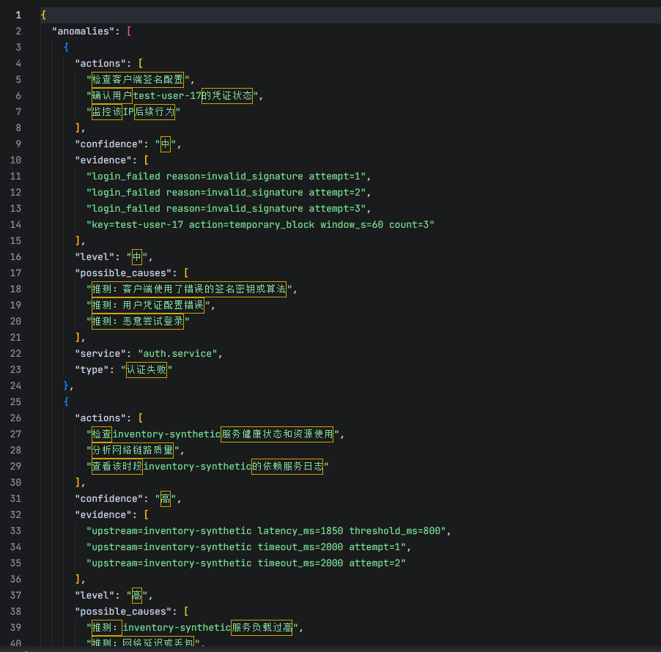Click the string "分析网络链路质量"
Image resolution: width=661 pixels, height=652 pixels.
[x=133, y=450]
